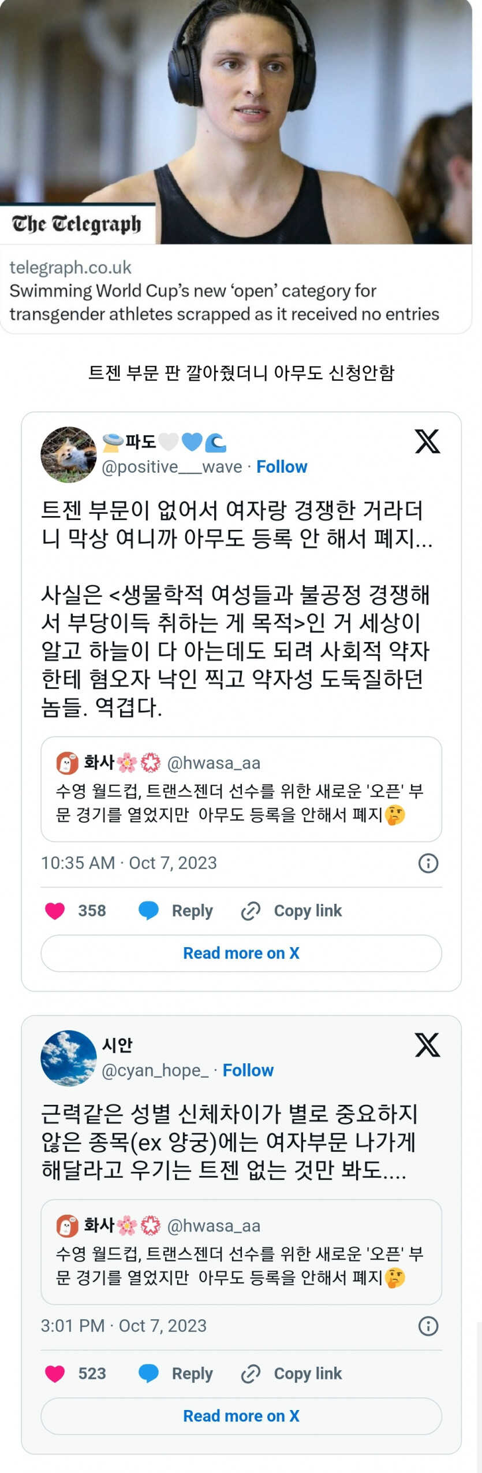The height and width of the screenshot is (1473, 482).
Task: Follow the @positive___wave account
Action: tap(282, 467)
